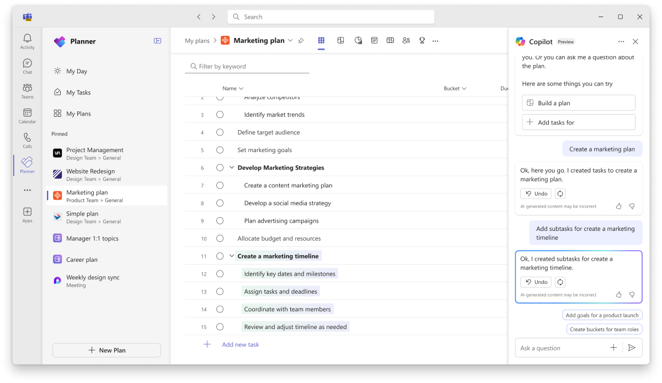662x383 pixels.
Task: Open the People view
Action: (406, 40)
